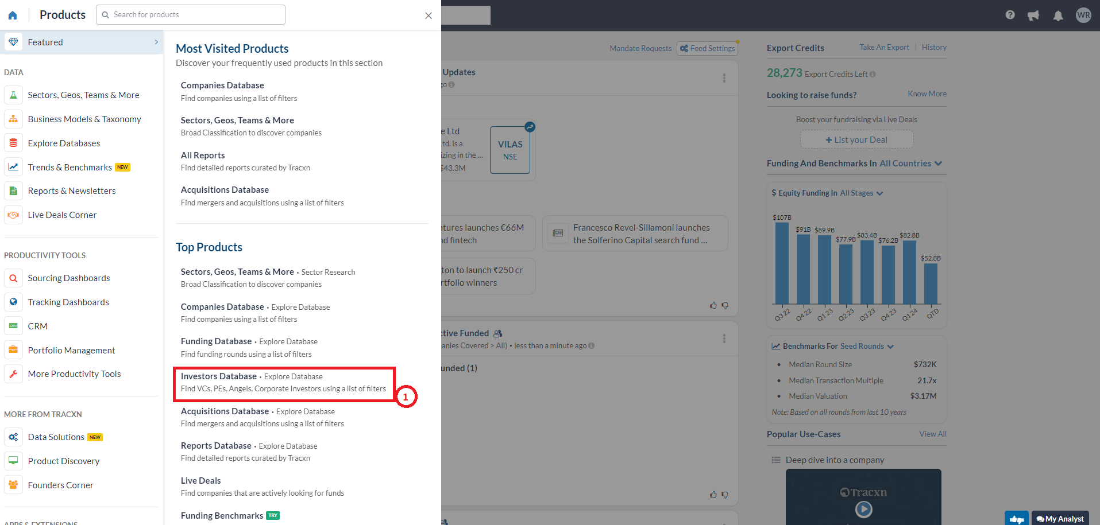Click Take An Export link

click(884, 47)
